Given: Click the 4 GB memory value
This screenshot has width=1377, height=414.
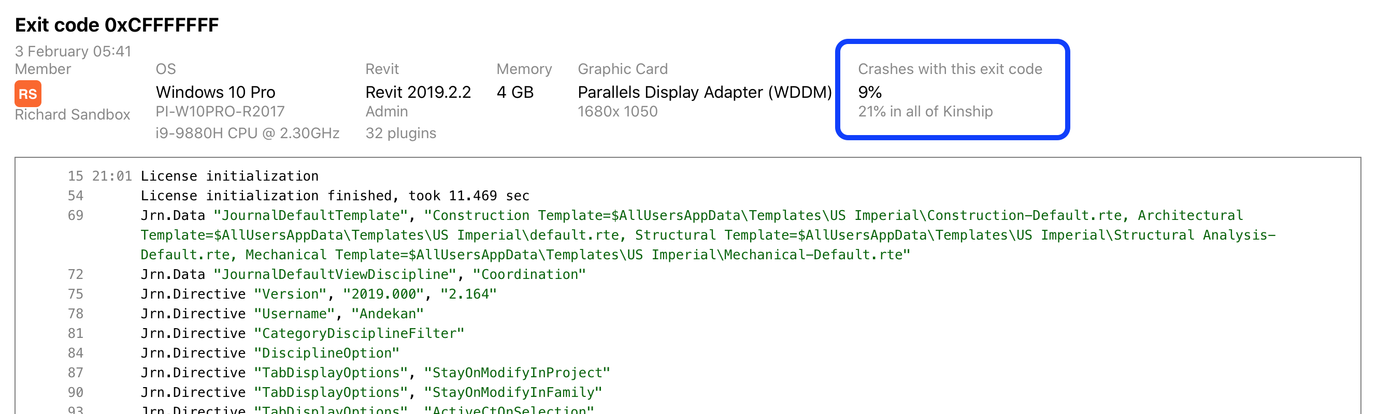Looking at the screenshot, I should [x=515, y=92].
